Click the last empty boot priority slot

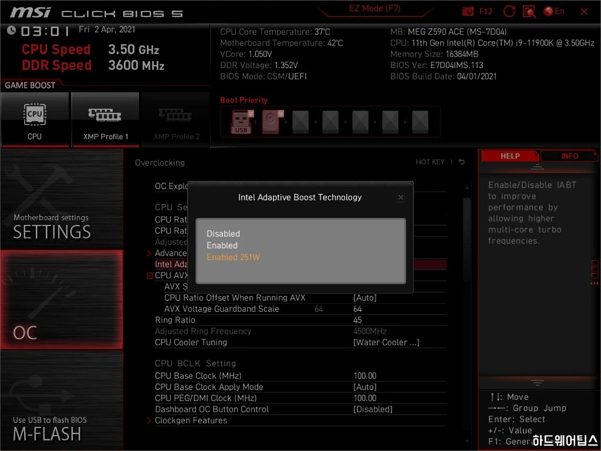[420, 122]
